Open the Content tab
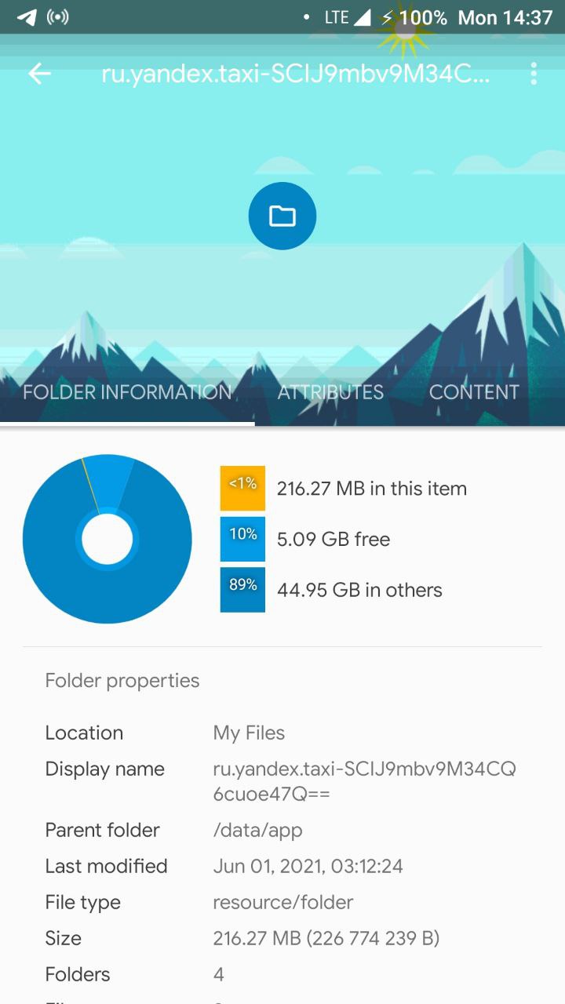This screenshot has height=1004, width=565. [474, 392]
